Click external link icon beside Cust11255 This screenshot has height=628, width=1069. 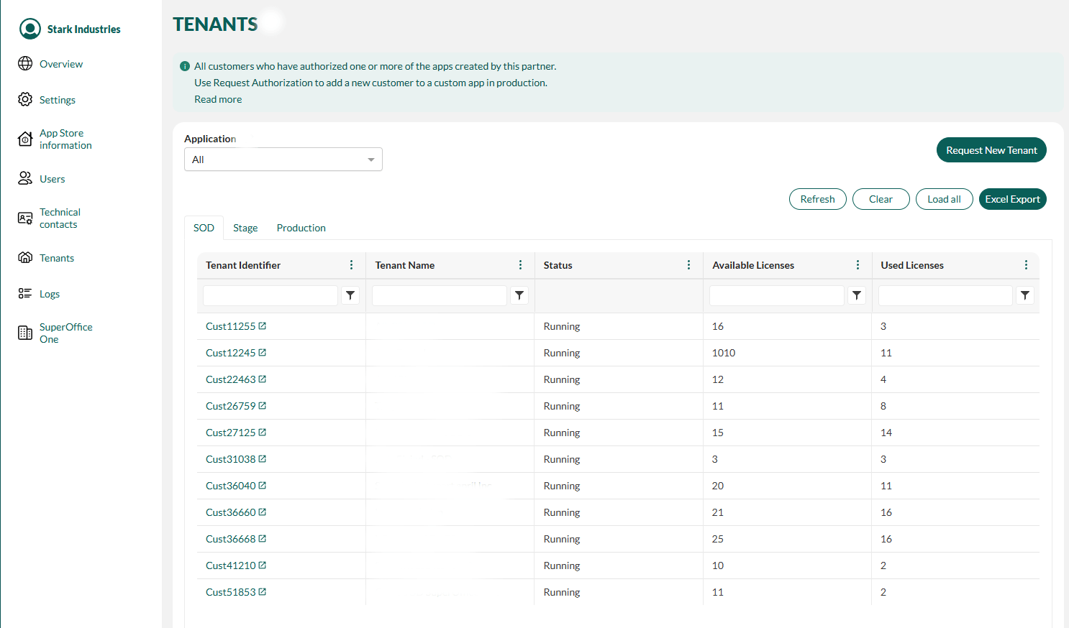pos(263,326)
